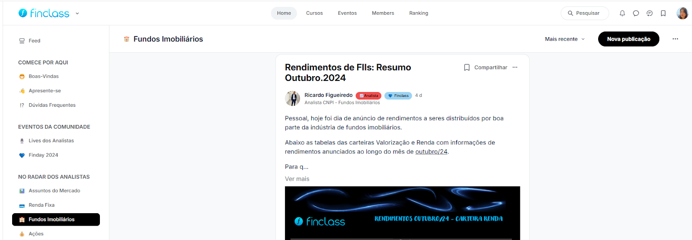Switch to the Members tab
Screen dimensions: 692x240
click(x=383, y=13)
